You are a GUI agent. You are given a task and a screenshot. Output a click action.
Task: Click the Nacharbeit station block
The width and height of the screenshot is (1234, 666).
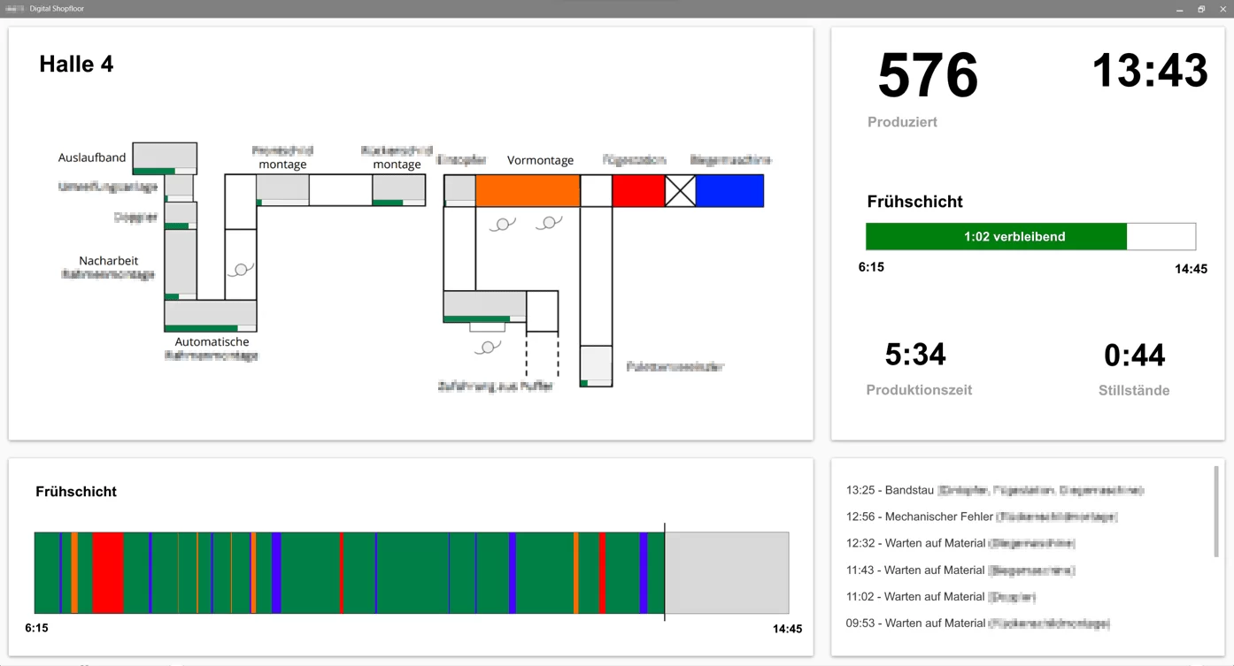point(181,264)
